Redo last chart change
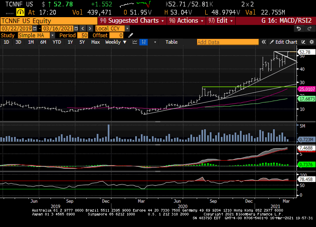Image resolution: width=316 pixels, height=227 pixels. coord(309,29)
